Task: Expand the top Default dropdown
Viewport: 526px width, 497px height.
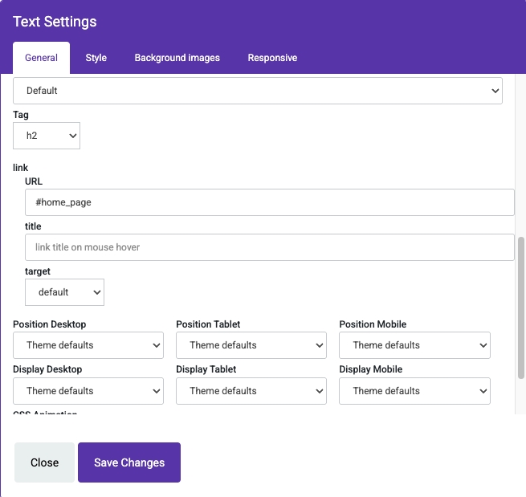Action: click(x=257, y=91)
